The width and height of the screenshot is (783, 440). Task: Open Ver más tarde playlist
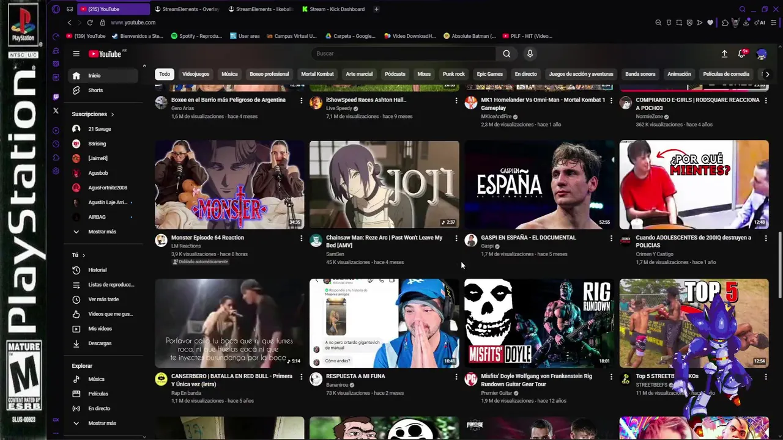click(103, 299)
